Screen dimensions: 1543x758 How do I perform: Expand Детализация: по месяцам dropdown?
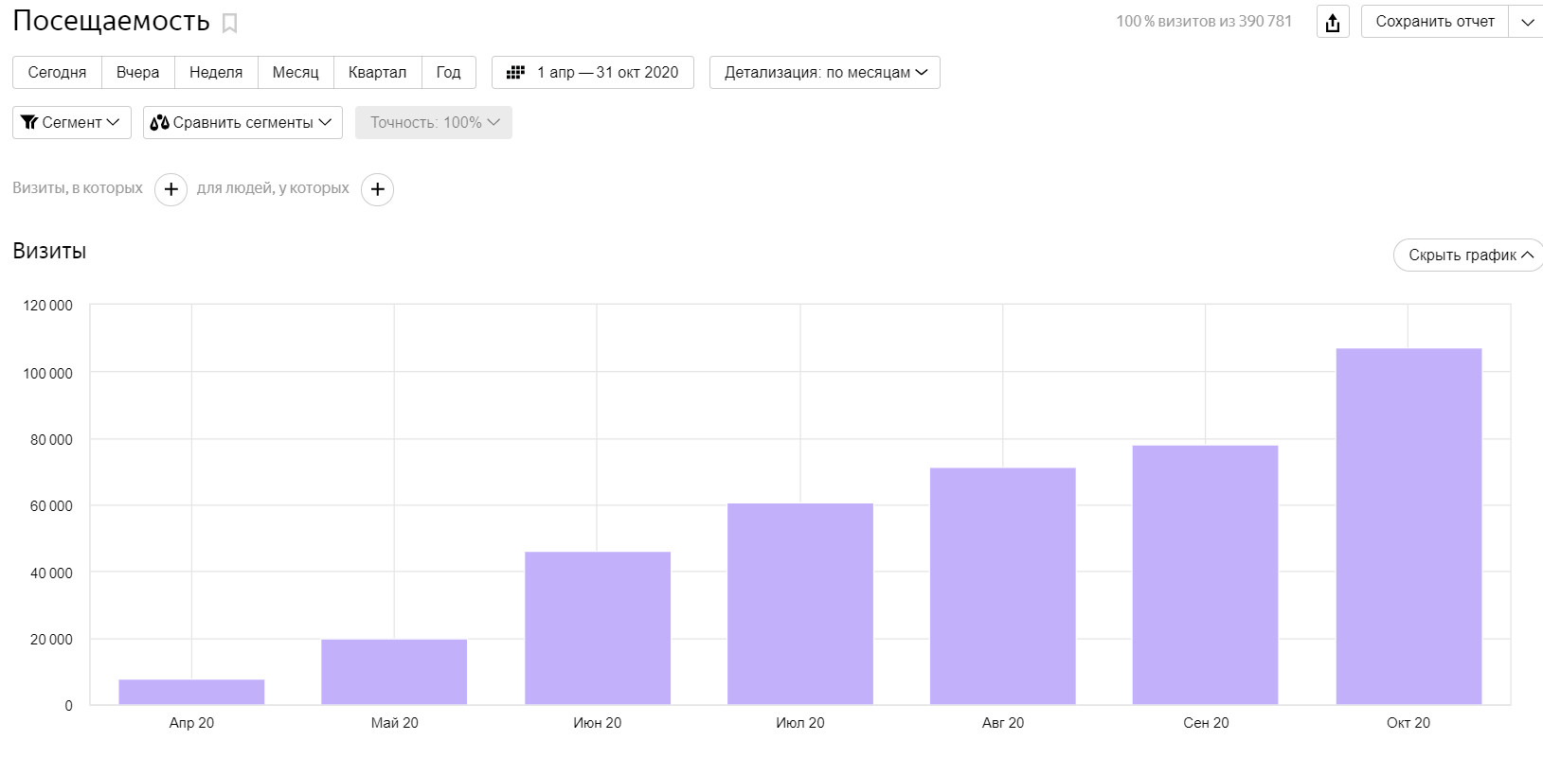pos(824,73)
